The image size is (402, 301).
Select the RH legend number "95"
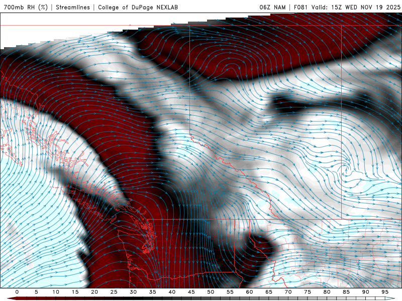pos(385,292)
